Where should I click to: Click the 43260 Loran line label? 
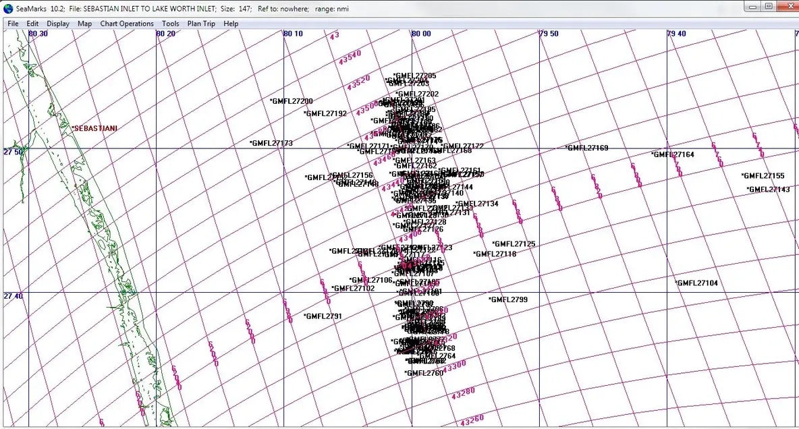coord(472,421)
